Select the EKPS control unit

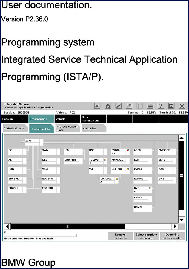(x=167, y=161)
